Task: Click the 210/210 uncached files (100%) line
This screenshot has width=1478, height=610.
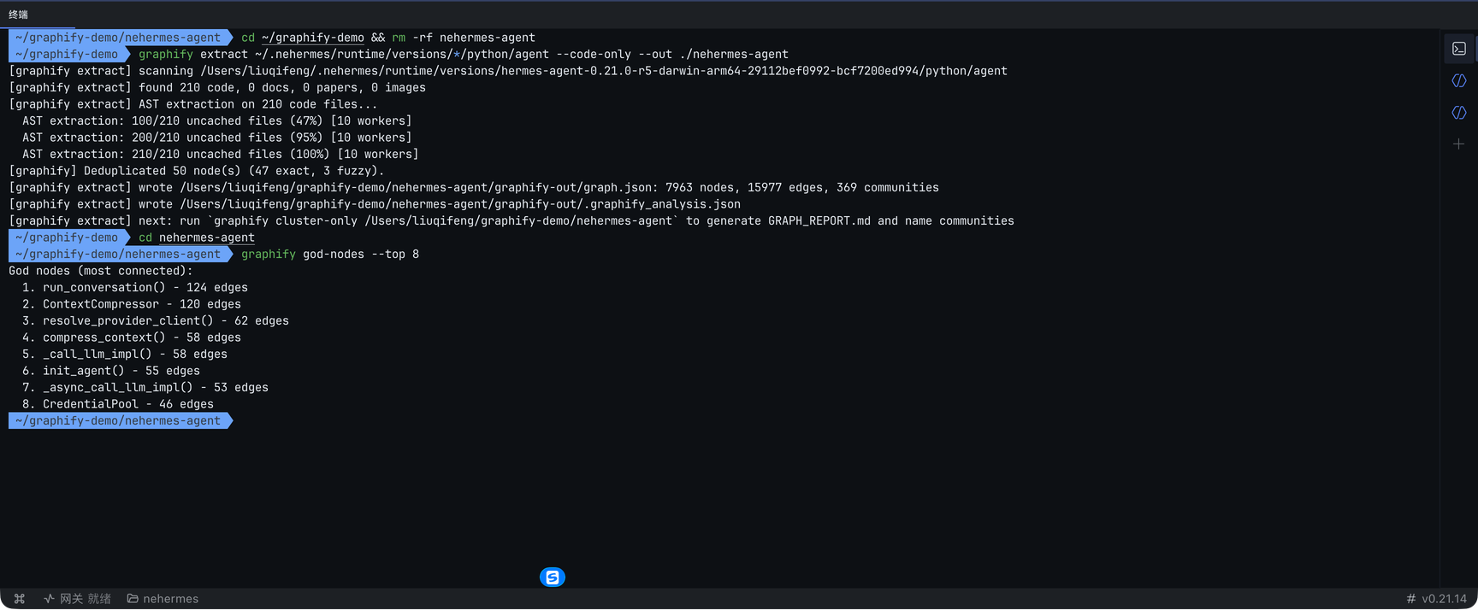Action: (x=221, y=155)
